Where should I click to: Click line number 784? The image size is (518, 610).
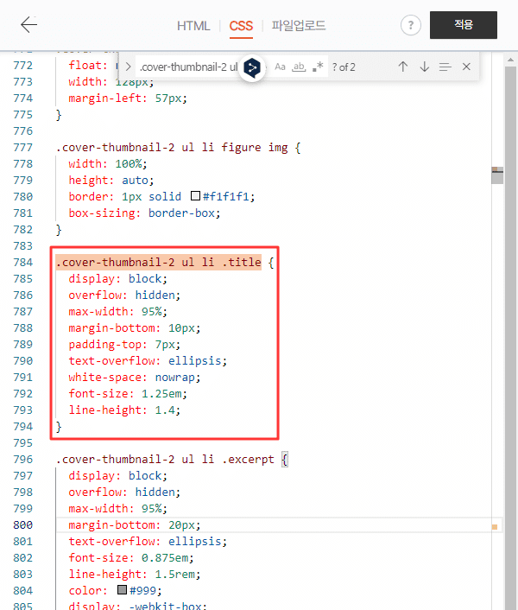pos(23,262)
